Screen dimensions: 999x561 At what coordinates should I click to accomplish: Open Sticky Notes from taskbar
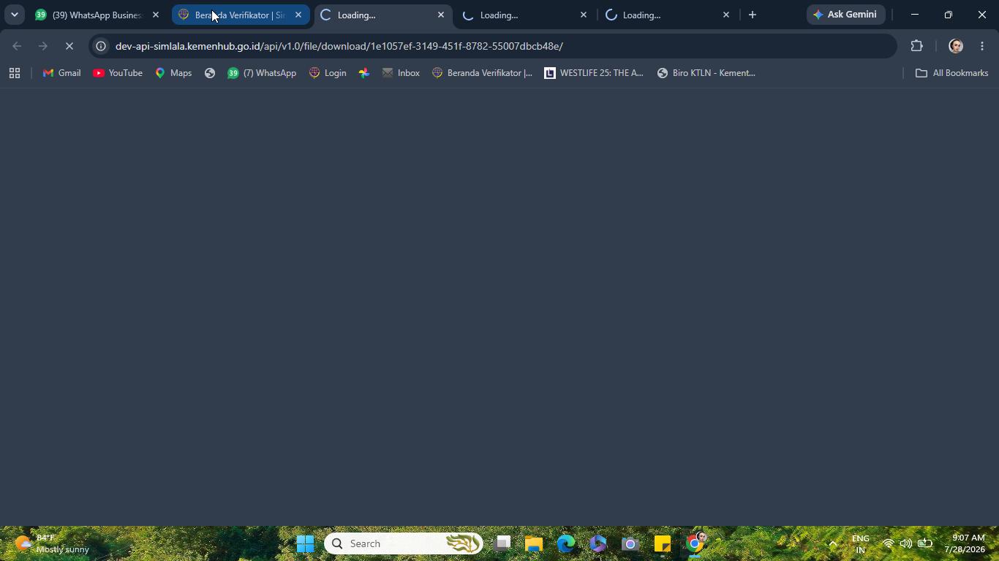click(663, 543)
